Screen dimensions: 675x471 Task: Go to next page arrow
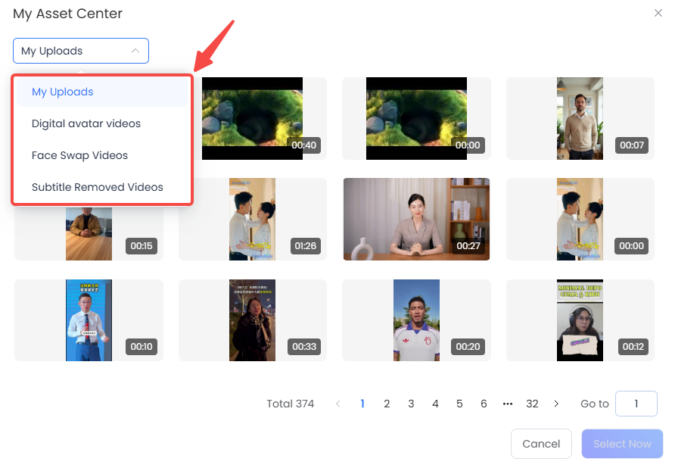(x=556, y=404)
